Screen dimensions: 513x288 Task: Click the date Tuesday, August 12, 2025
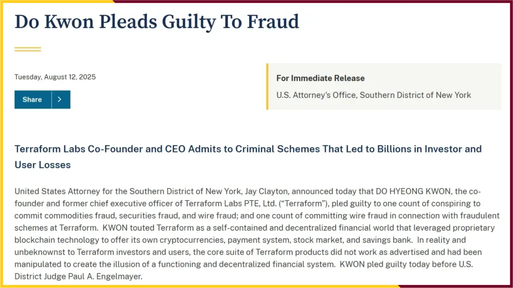coord(55,77)
